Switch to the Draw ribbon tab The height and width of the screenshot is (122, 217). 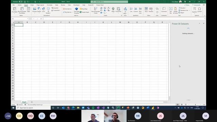tap(32, 5)
